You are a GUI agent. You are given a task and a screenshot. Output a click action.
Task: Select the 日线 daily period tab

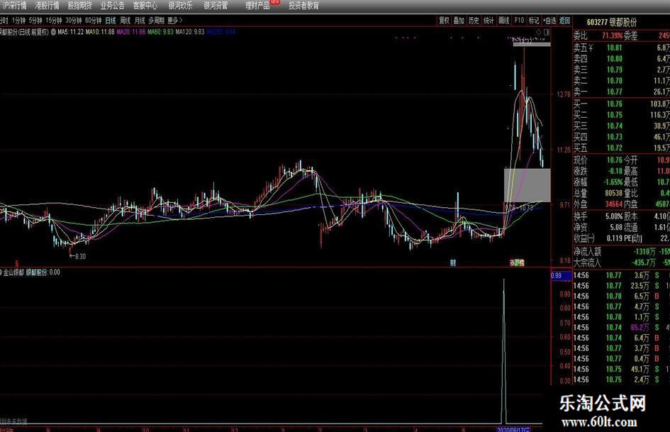coord(111,20)
